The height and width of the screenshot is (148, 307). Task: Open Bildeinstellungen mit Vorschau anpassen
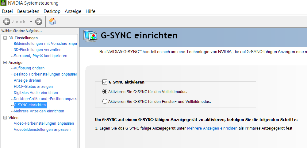[45, 44]
